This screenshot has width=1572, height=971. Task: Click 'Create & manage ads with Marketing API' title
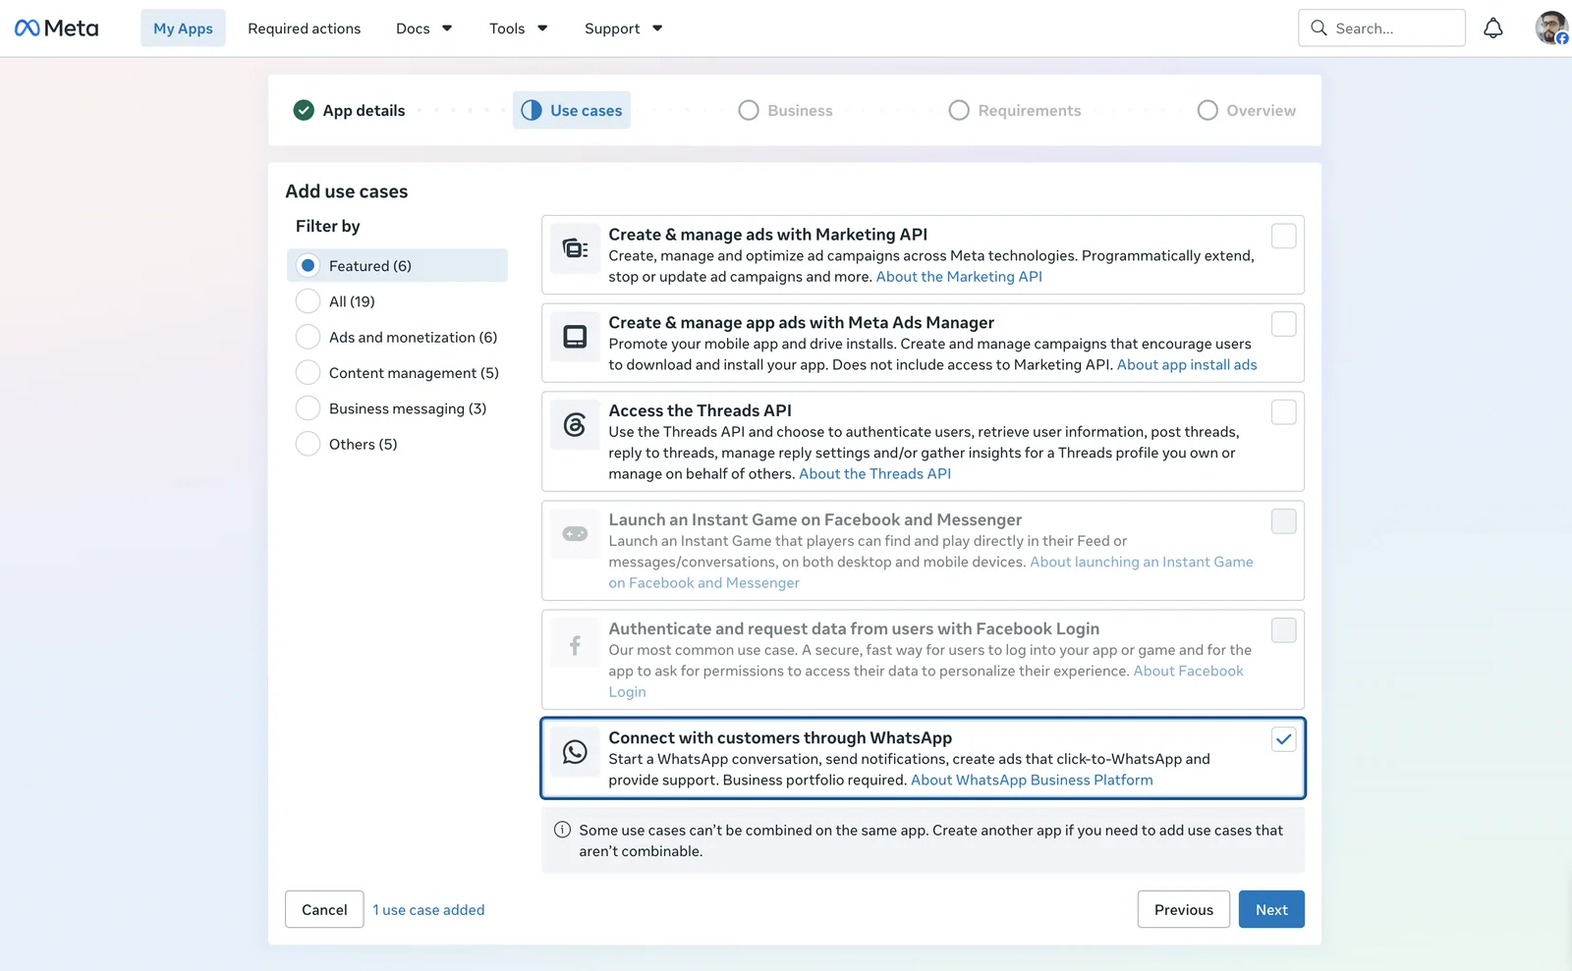click(767, 234)
